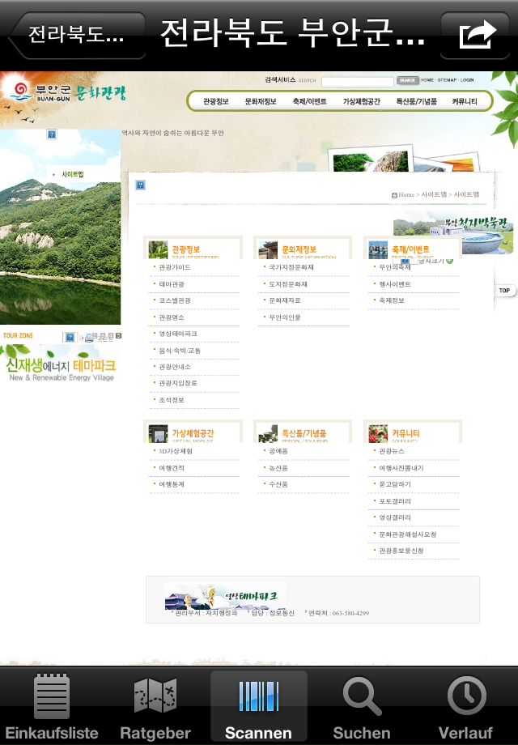
Task: Open the Ratgeber map icon tab
Action: click(x=155, y=707)
